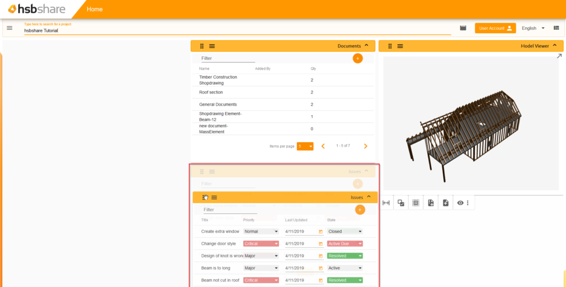Select the measure distance tool
Viewport: 566px width, 287px height.
click(386, 203)
